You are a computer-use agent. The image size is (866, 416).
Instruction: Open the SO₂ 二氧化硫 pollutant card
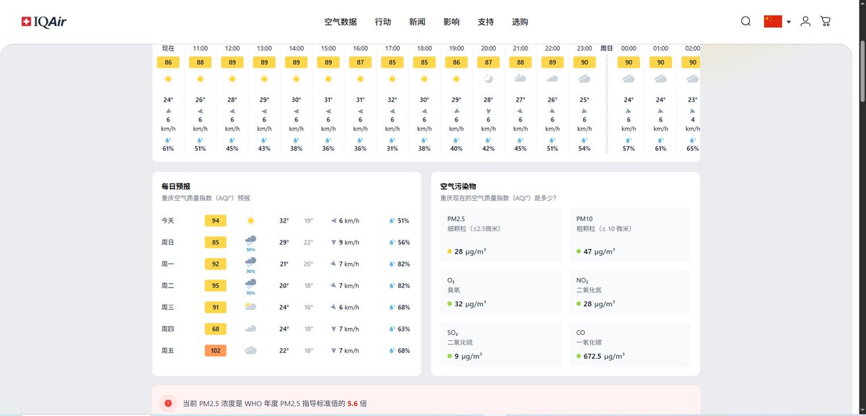click(501, 344)
